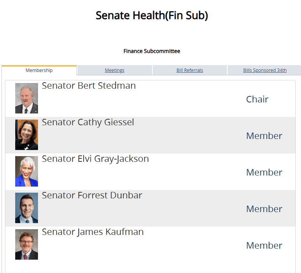The width and height of the screenshot is (301, 273).
Task: Click the Finance Subcommittee subtitle
Action: pos(152,51)
